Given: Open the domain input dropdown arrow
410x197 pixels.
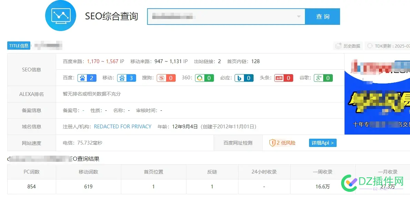Looking at the screenshot, I should pos(299,17).
